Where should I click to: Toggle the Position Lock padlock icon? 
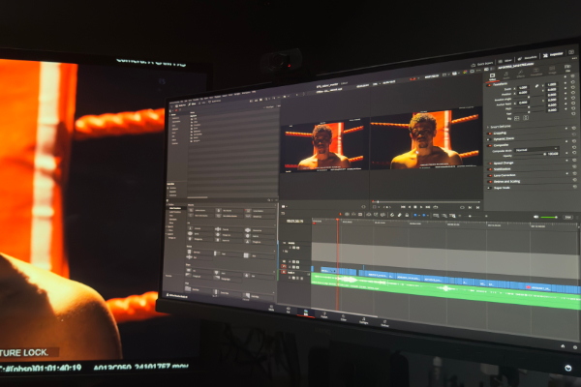click(x=407, y=215)
